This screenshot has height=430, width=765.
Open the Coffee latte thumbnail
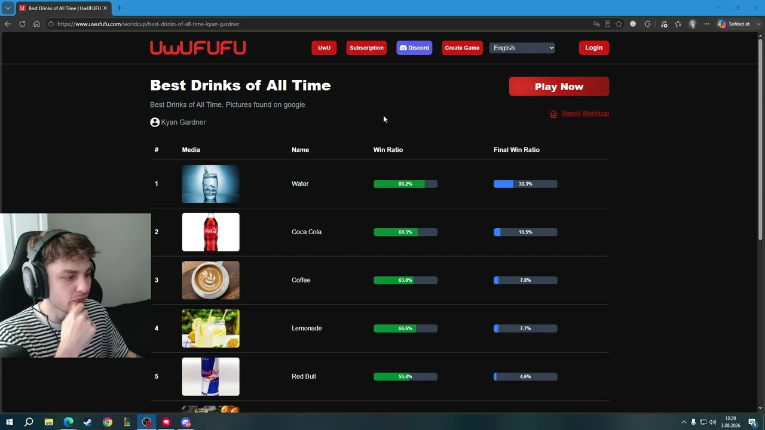[210, 280]
